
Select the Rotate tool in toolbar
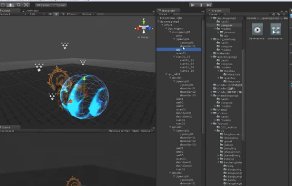click(x=18, y=5)
